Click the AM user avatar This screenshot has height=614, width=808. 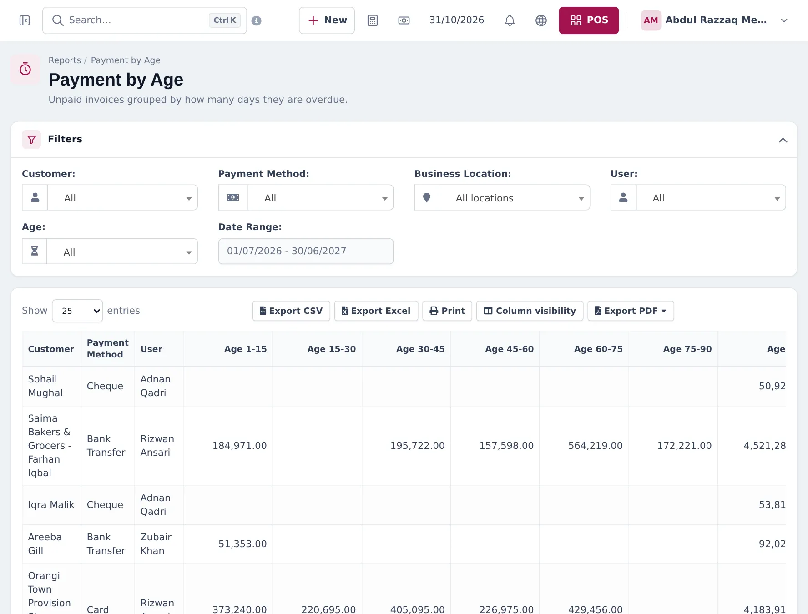[651, 20]
